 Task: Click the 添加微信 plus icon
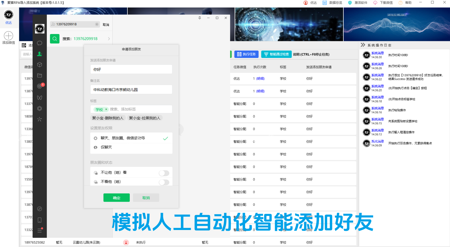(8, 36)
